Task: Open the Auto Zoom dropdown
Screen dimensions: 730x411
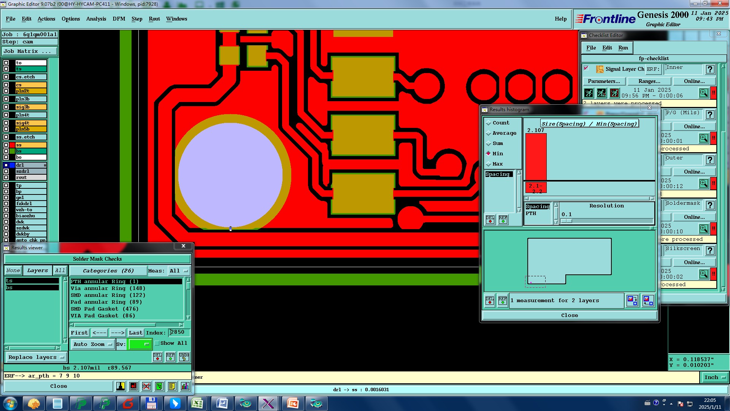Action: point(93,344)
